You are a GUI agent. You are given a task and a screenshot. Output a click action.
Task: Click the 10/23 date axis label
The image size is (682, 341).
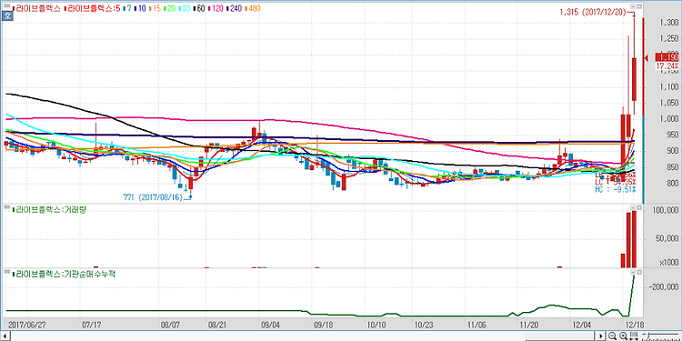pos(423,325)
